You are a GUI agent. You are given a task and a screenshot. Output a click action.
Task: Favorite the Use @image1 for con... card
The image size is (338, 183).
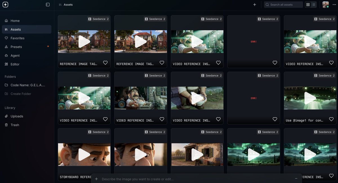331,119
